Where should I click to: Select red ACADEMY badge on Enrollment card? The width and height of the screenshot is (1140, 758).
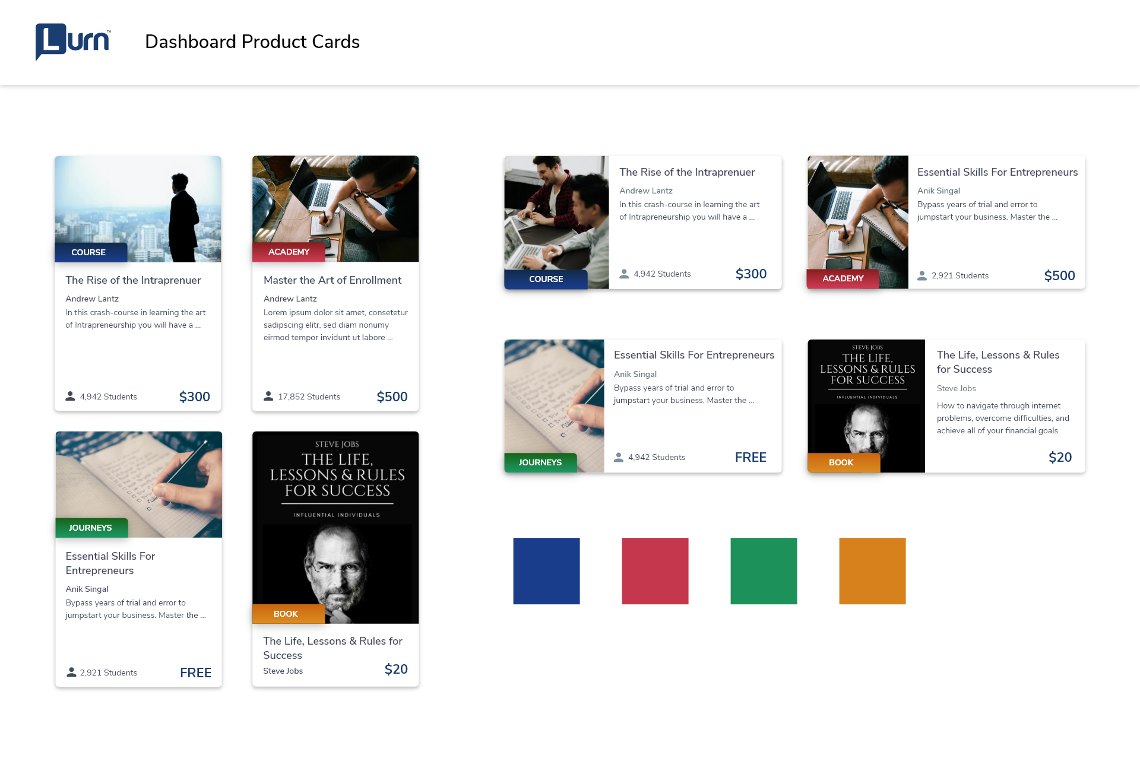pyautogui.click(x=289, y=252)
